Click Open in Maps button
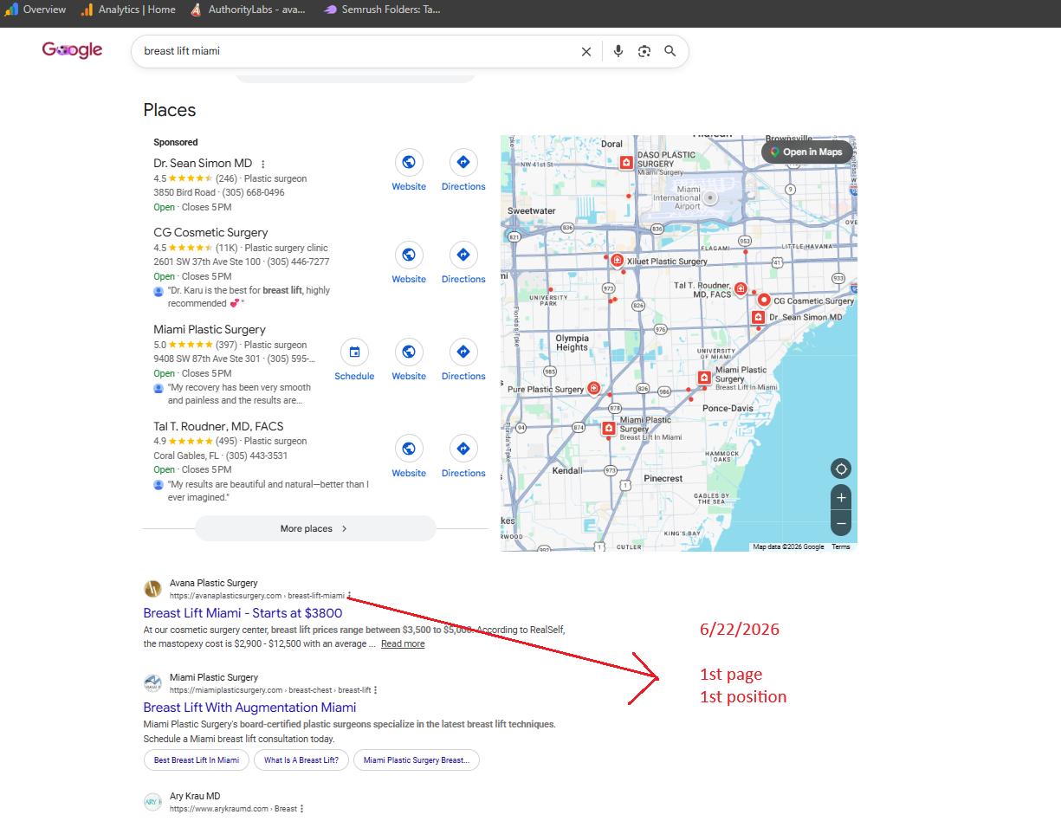This screenshot has height=821, width=1061. (805, 152)
